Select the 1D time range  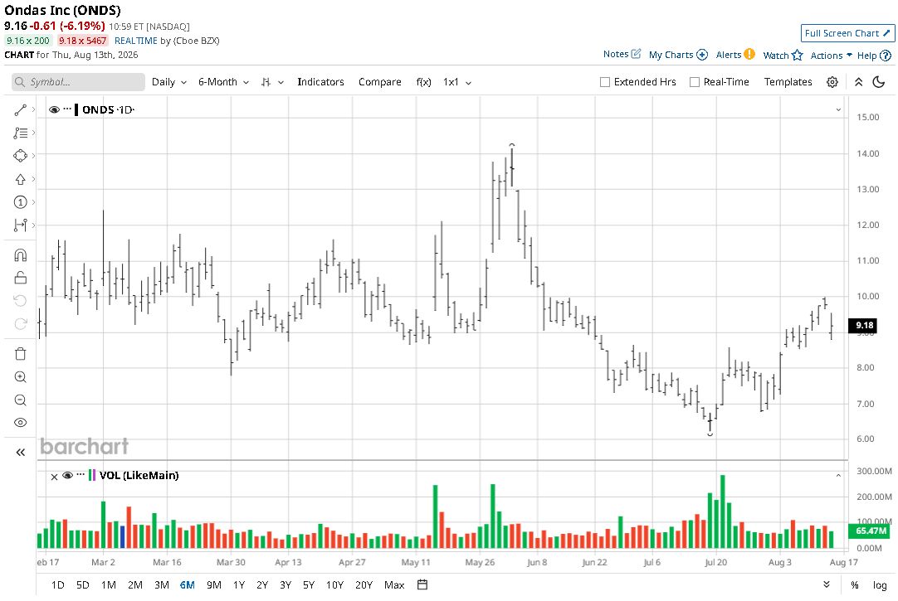(57, 584)
